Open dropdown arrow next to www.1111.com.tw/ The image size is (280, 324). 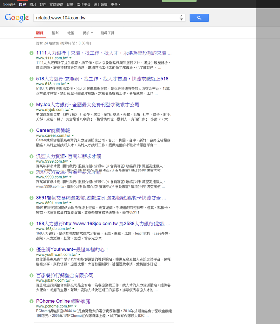pos(70,58)
